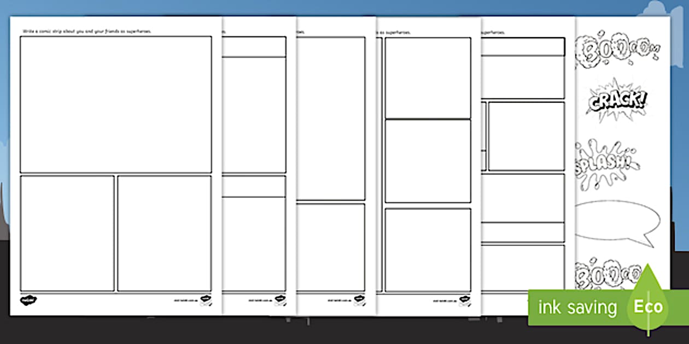
Task: Click the CRACK! starburst graphic
Action: [617, 101]
